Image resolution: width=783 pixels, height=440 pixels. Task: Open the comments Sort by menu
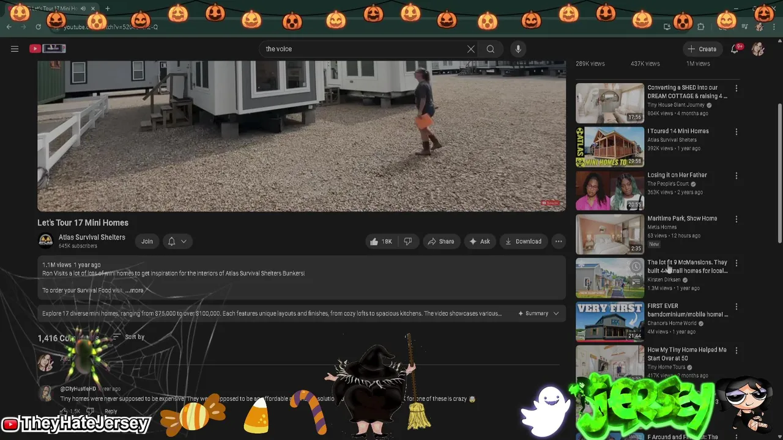click(x=128, y=337)
